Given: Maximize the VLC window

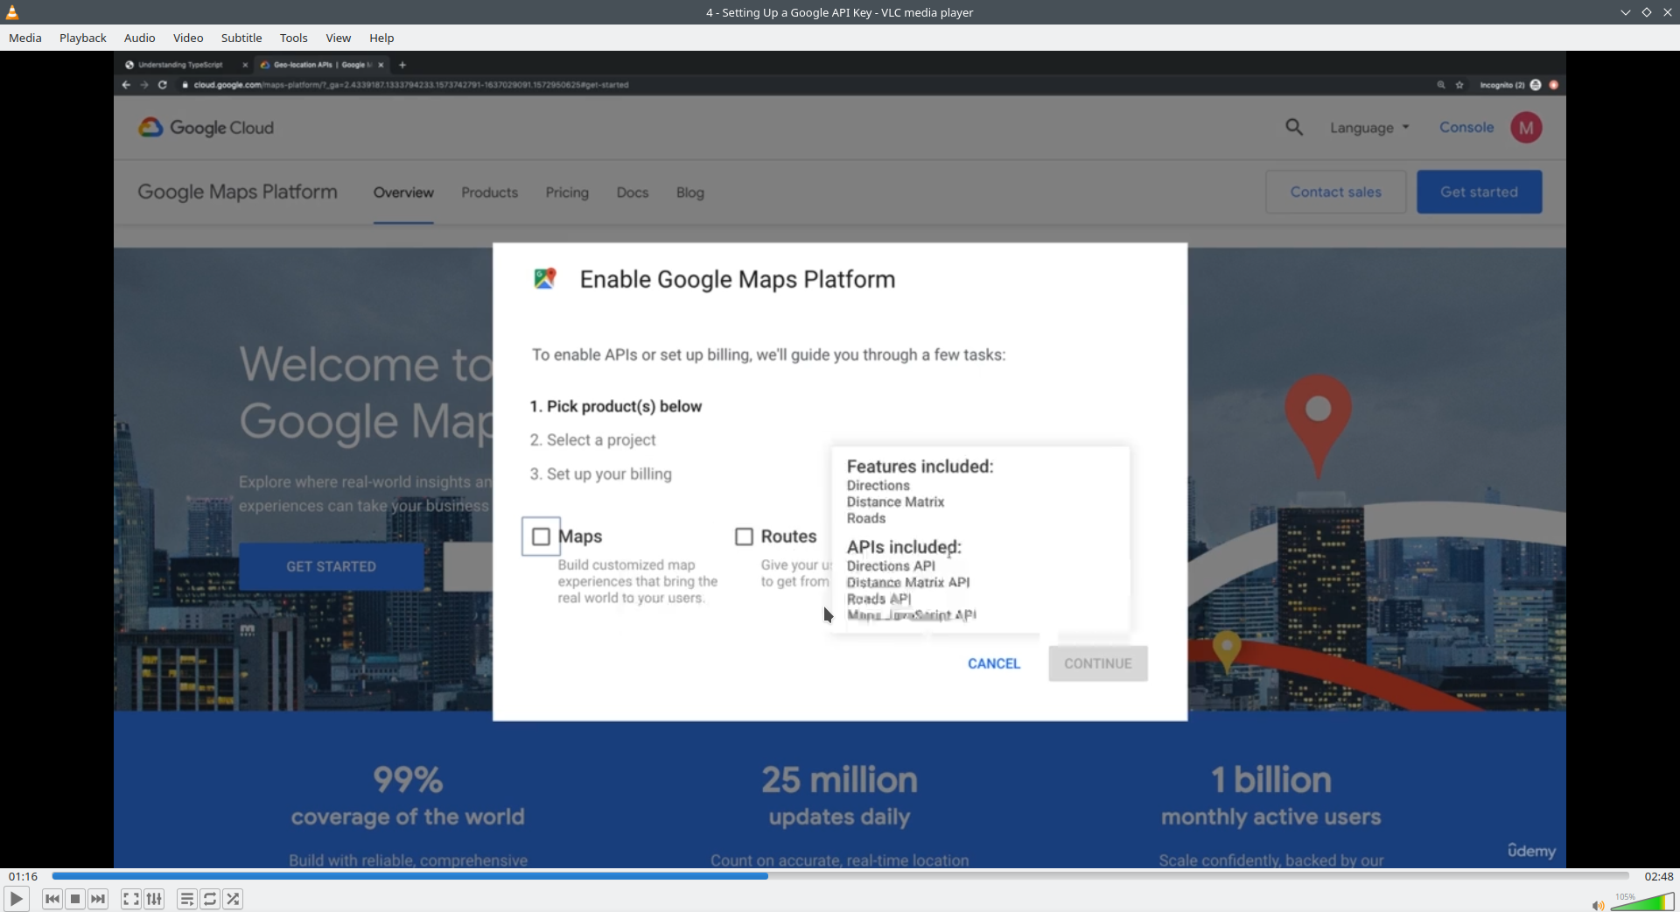Looking at the screenshot, I should tap(1647, 12).
